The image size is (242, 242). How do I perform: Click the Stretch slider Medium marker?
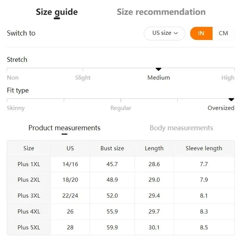[x=159, y=69]
